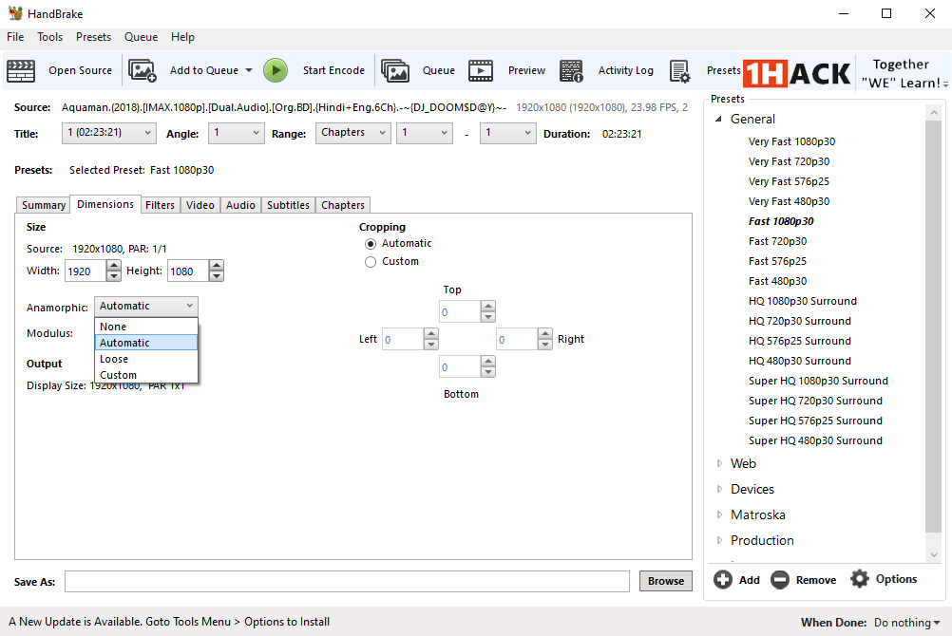Click the Remove preset minus icon

780,580
